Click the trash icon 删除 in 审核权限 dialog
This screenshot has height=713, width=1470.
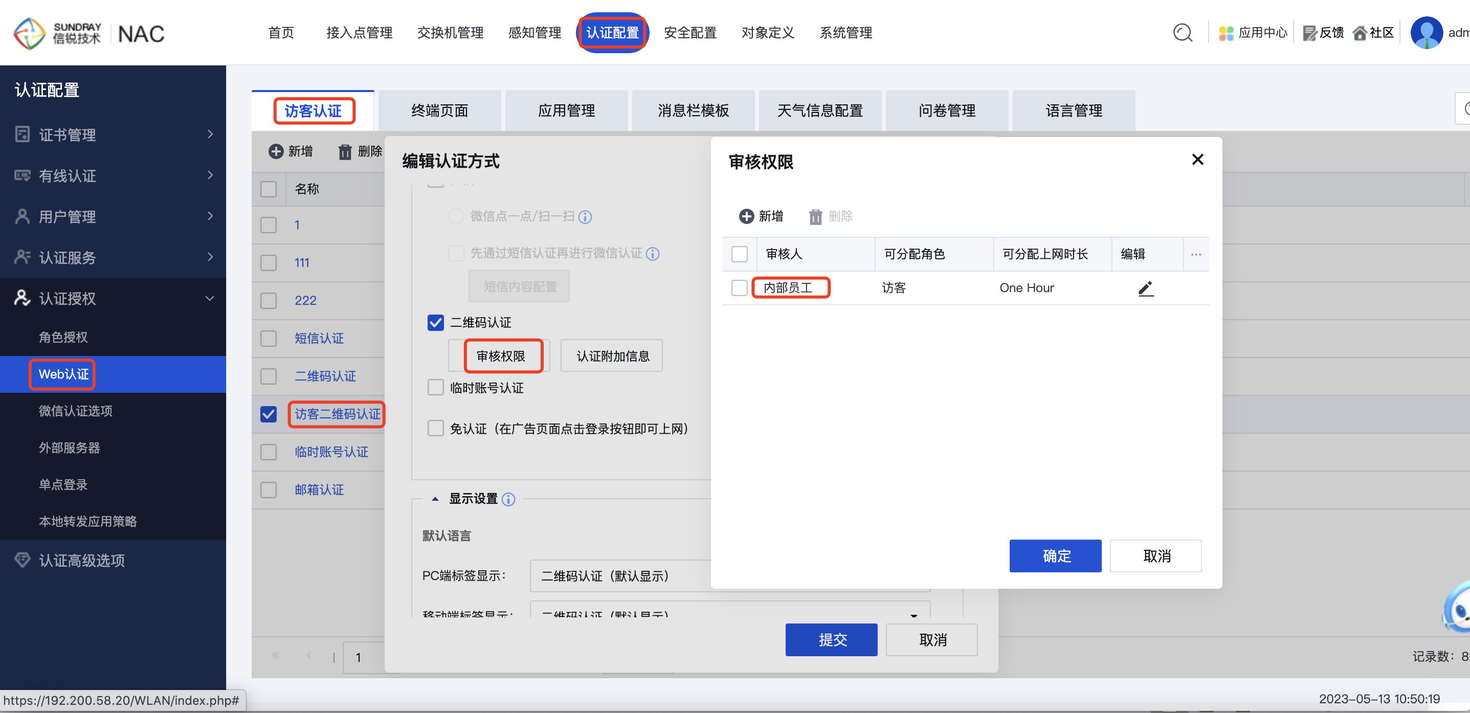tap(816, 216)
